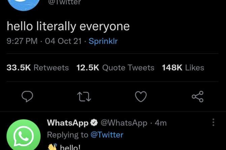Click the @Twitter link in Replying to
The width and height of the screenshot is (226, 150).
tap(107, 135)
